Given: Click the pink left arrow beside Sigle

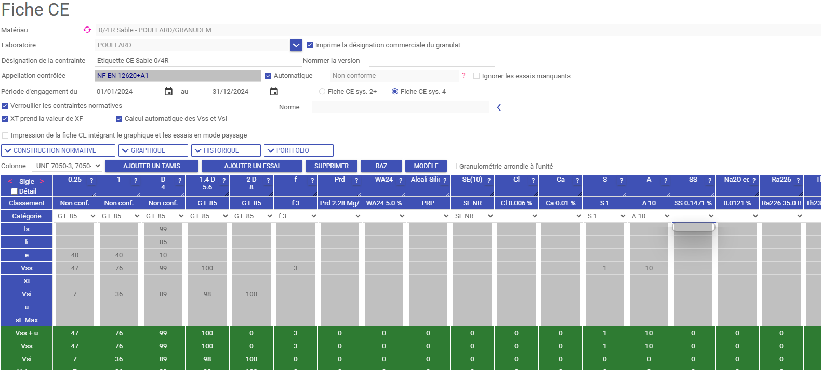Looking at the screenshot, I should tap(10, 181).
